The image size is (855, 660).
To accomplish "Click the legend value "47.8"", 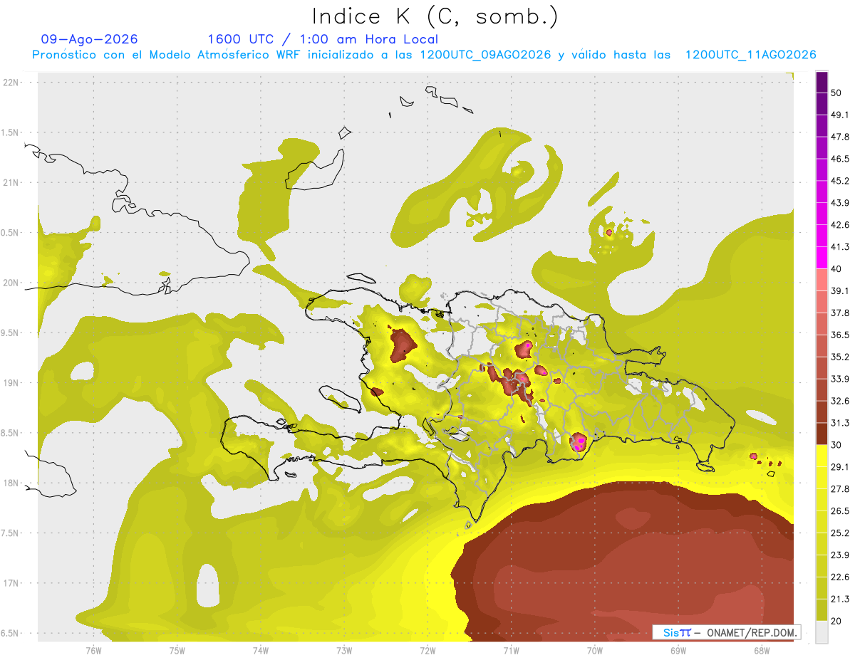I will tap(840, 137).
